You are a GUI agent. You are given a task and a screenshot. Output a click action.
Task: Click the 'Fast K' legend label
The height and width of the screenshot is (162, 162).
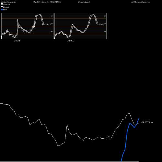point(6,7)
